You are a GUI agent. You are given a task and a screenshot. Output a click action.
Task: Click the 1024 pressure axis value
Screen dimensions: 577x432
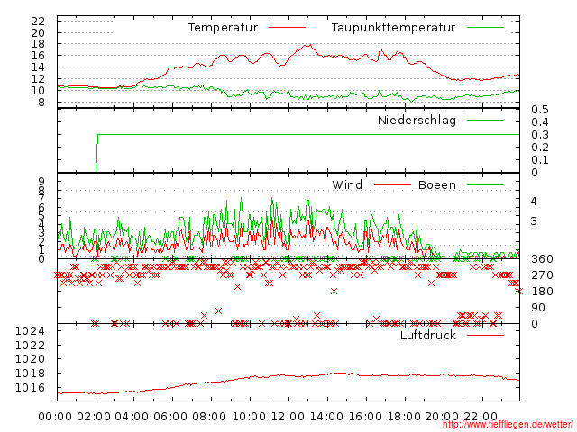tap(30, 331)
